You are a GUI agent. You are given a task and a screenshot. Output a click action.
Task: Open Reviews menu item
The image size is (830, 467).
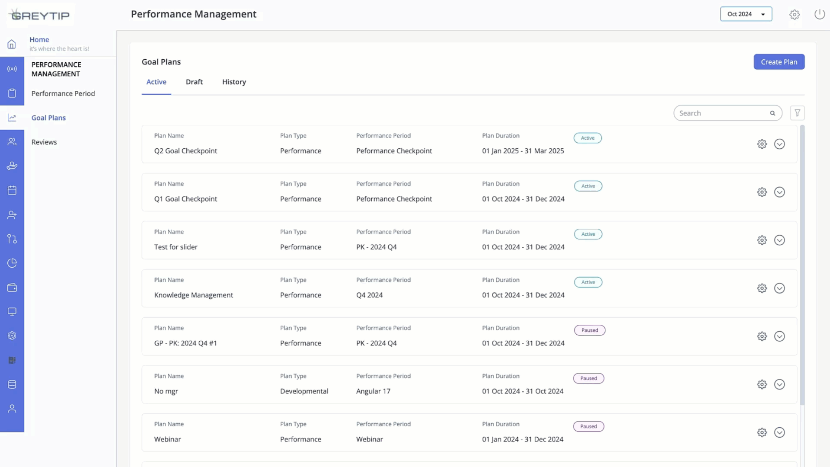point(44,142)
